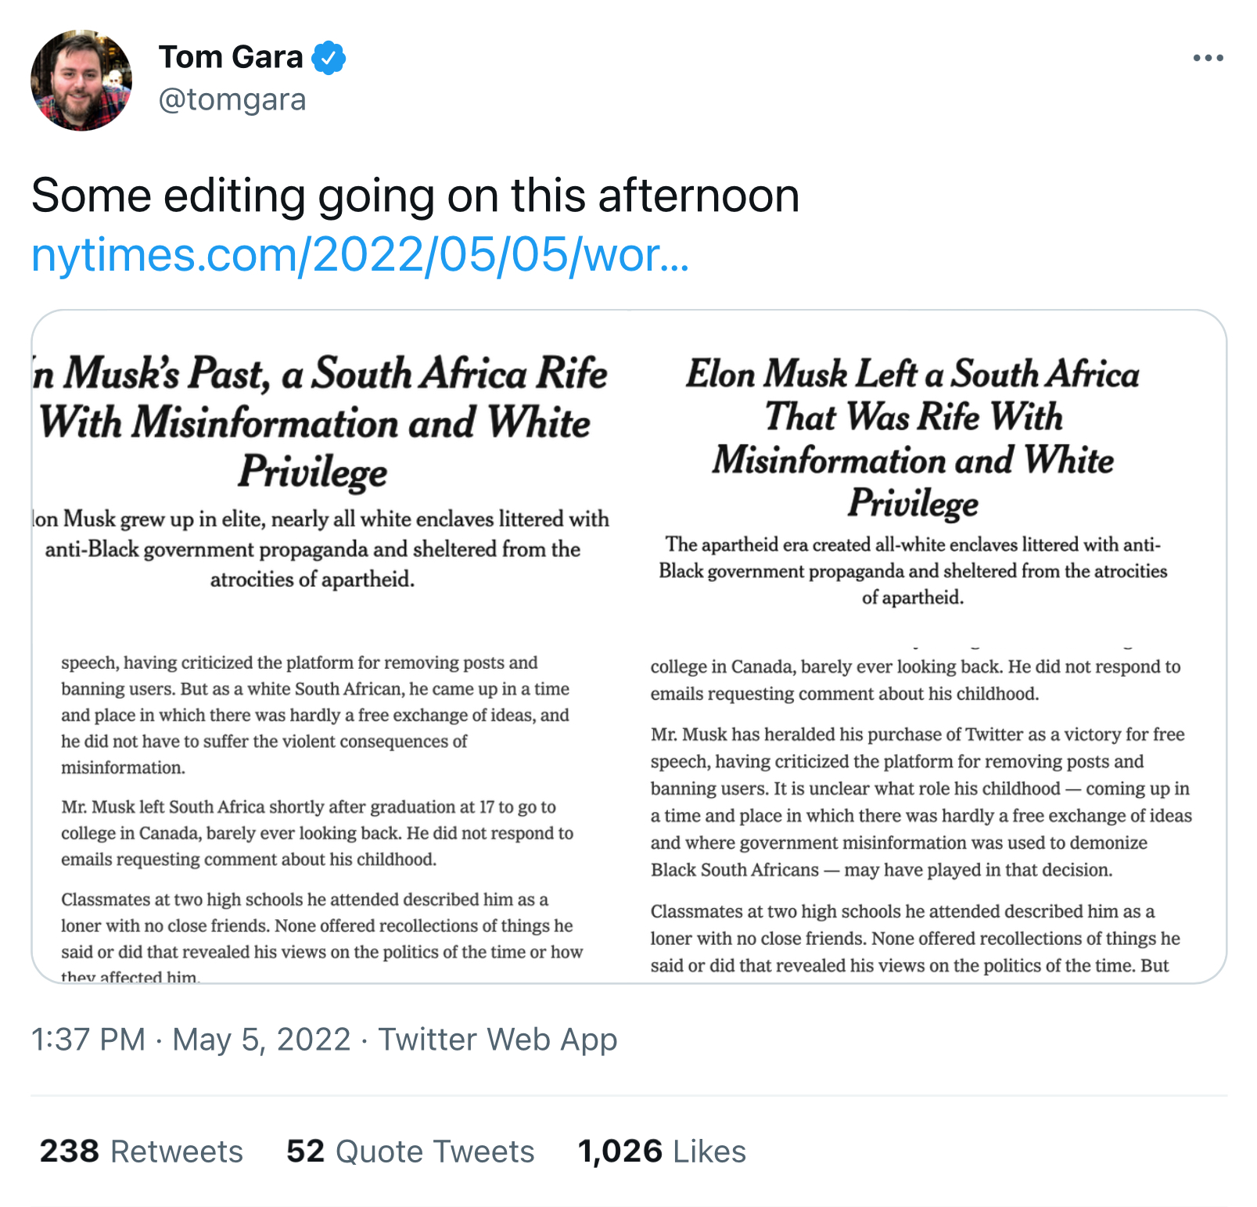Click the tweet text 'Some editing going on'
This screenshot has height=1207, width=1257.
coord(415,196)
